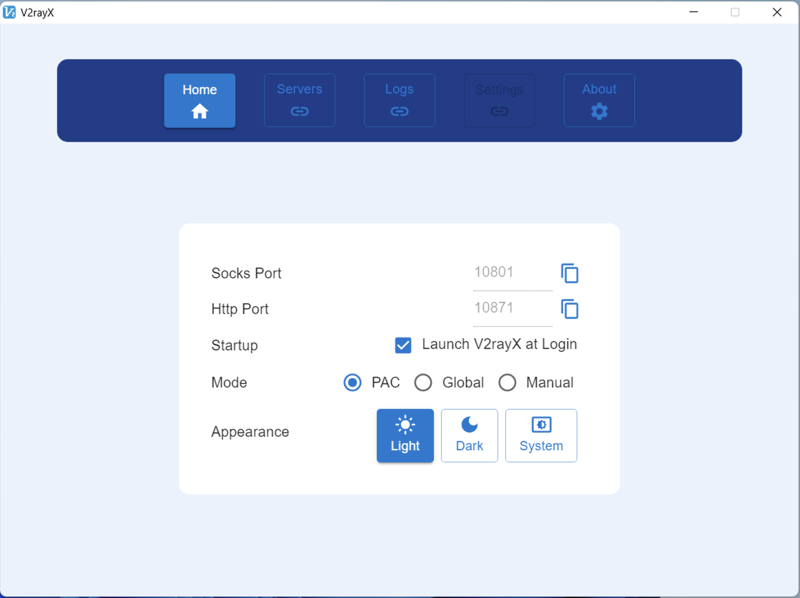Click the gear icon under About
The image size is (800, 598).
point(599,111)
